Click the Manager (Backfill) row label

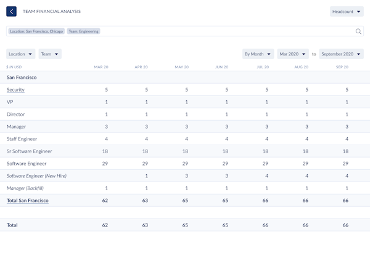[25, 188]
